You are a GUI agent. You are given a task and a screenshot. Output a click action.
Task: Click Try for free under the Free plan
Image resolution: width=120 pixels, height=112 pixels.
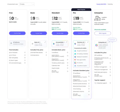click(x=17, y=33)
